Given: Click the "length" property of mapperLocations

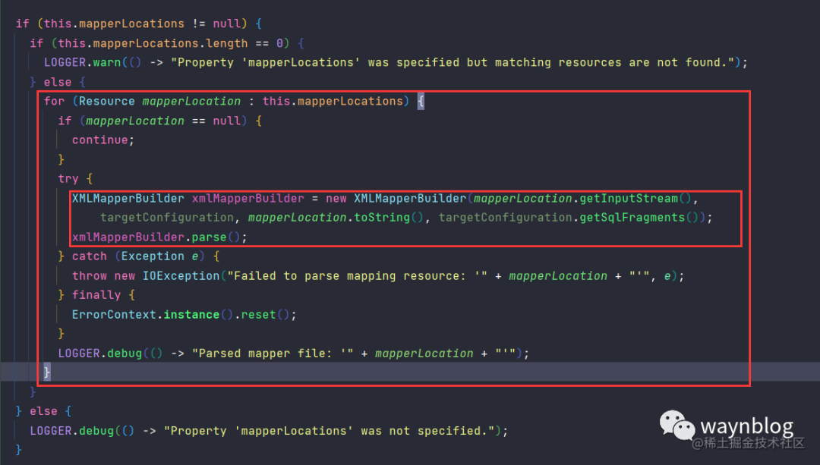Looking at the screenshot, I should tap(226, 43).
